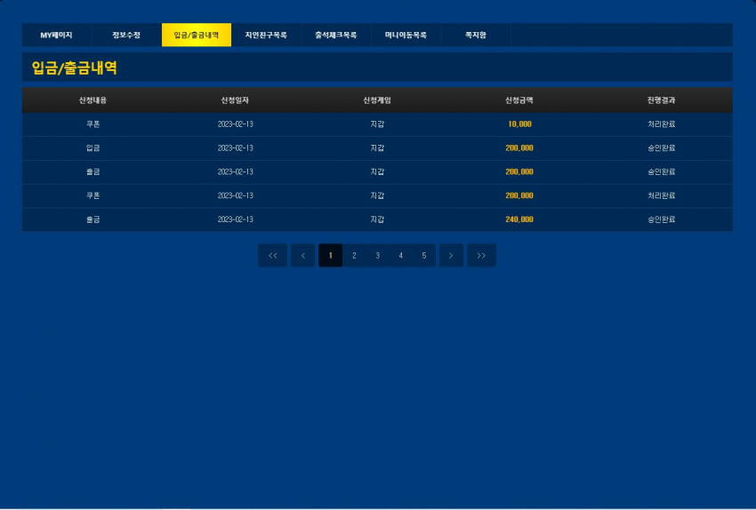Go to next page with > arrow
Image resolution: width=756 pixels, height=510 pixels.
point(451,256)
